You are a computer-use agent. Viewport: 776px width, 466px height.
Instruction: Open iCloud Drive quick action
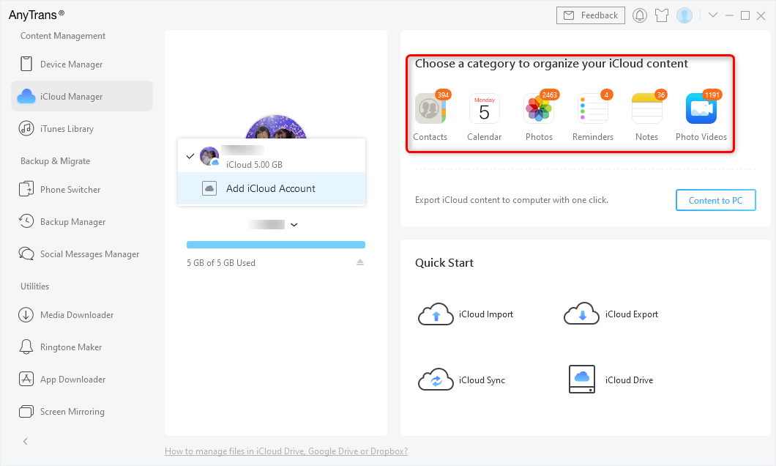point(611,380)
